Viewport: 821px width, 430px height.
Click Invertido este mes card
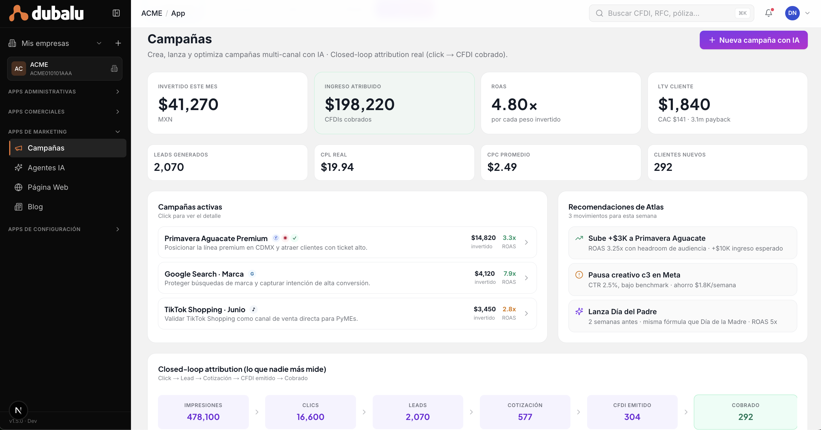coord(227,103)
